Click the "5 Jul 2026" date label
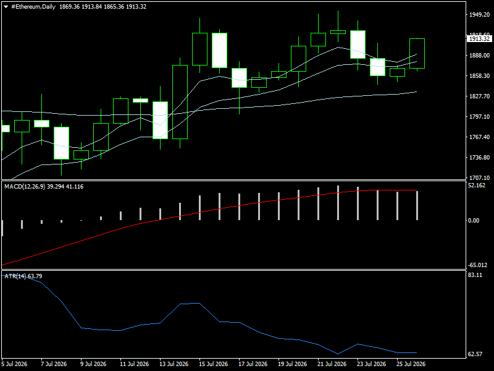Image resolution: width=494 pixels, height=371 pixels. coord(14,364)
